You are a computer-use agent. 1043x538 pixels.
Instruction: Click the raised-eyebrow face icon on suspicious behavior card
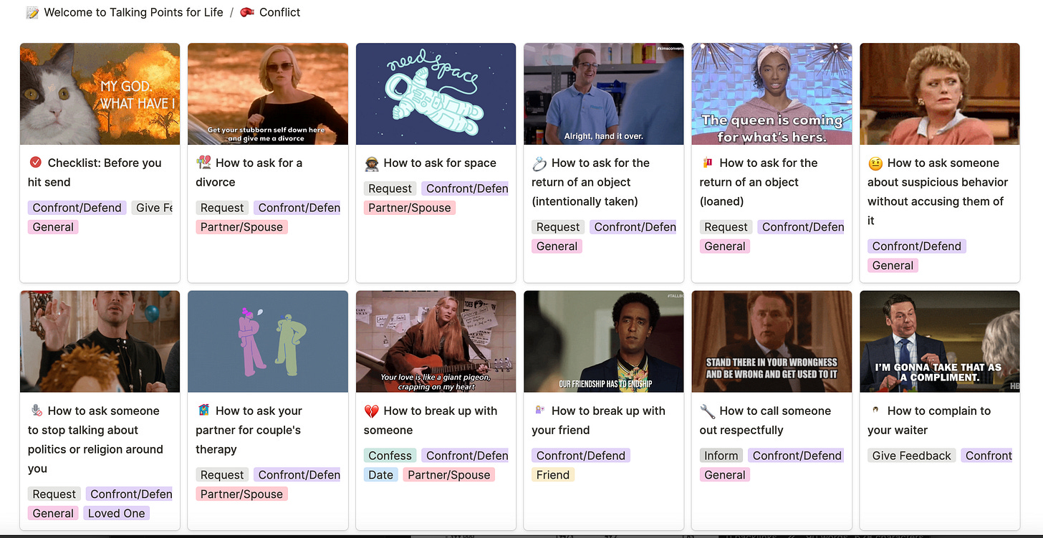875,163
